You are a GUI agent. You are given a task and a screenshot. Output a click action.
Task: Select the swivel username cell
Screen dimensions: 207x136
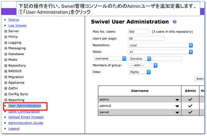click(x=140, y=112)
